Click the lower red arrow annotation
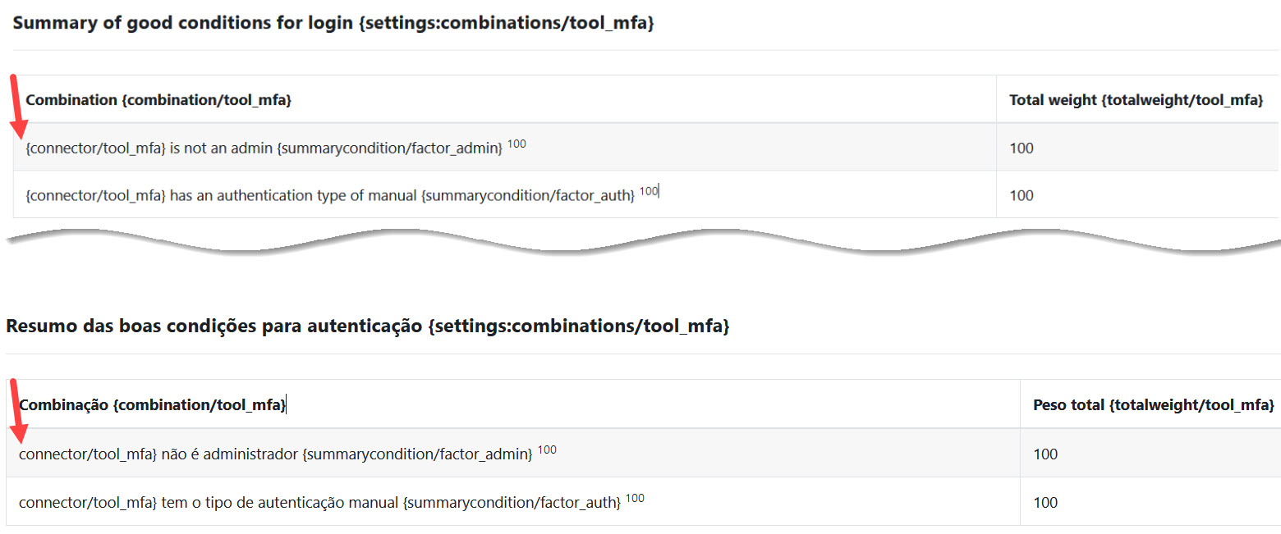The image size is (1281, 534). click(16, 410)
